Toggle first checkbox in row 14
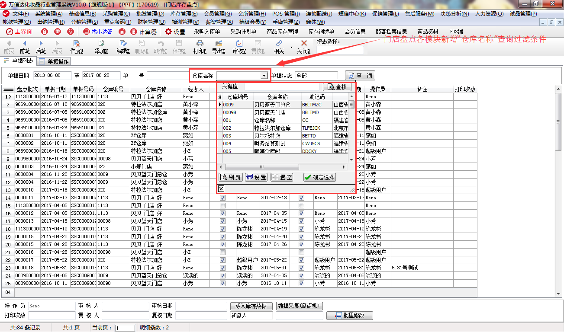Screen dimensions: 564x332 [x=222, y=198]
